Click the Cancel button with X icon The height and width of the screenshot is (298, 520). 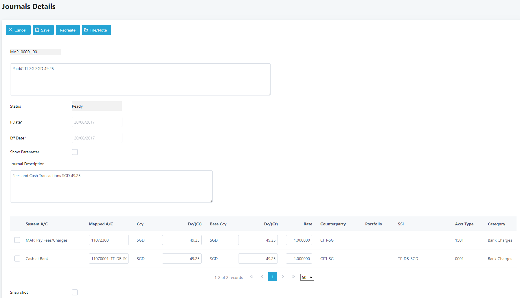click(x=18, y=30)
